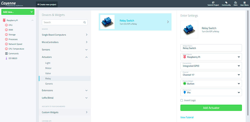
Task: Open the Submit Project icon
Action: 213,3
